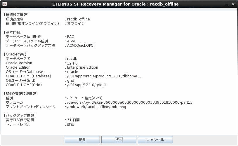This screenshot has width=238, height=146.
Task: Click the value 'Enterprise Edition'
Action: (83, 67)
